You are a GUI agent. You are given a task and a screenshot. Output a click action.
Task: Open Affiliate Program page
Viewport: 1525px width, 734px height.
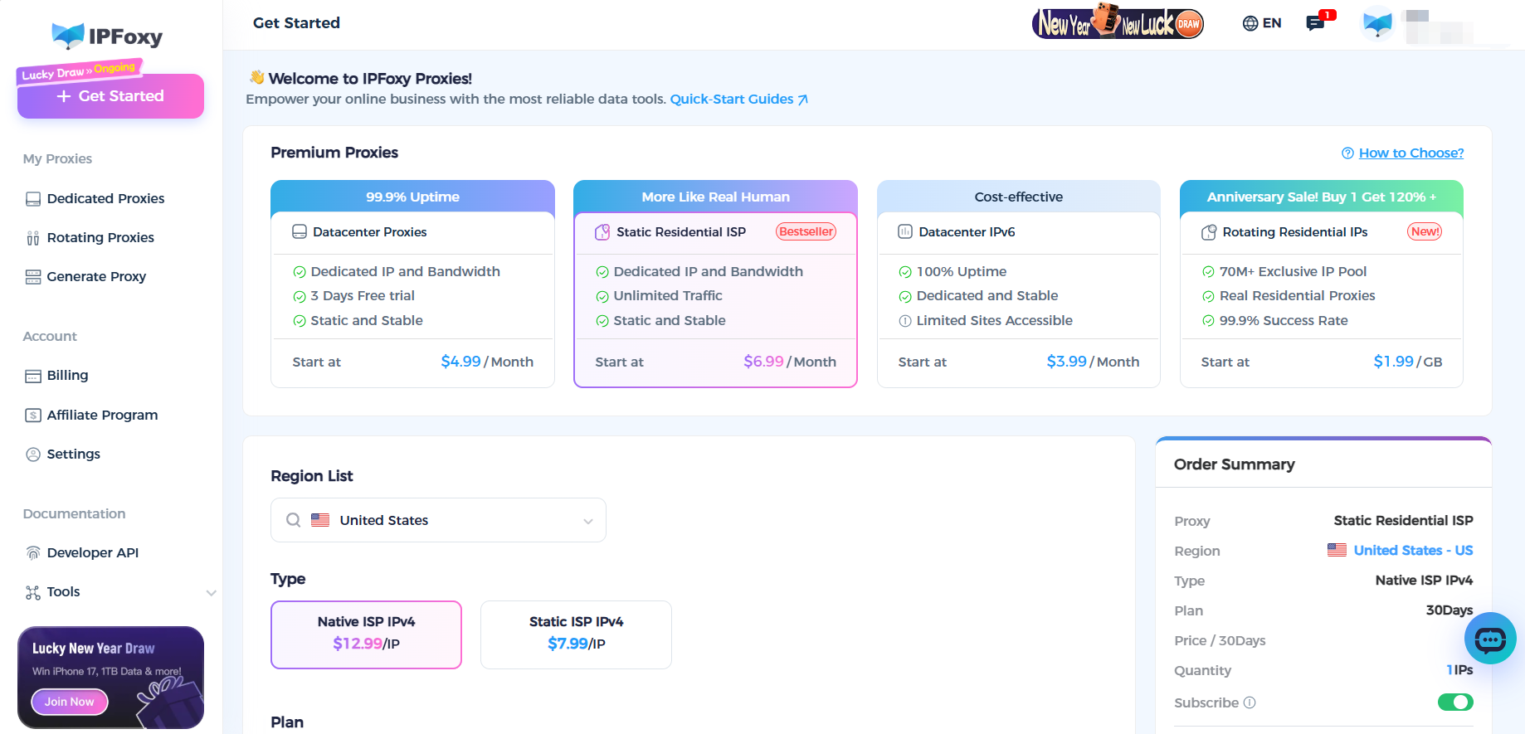102,415
